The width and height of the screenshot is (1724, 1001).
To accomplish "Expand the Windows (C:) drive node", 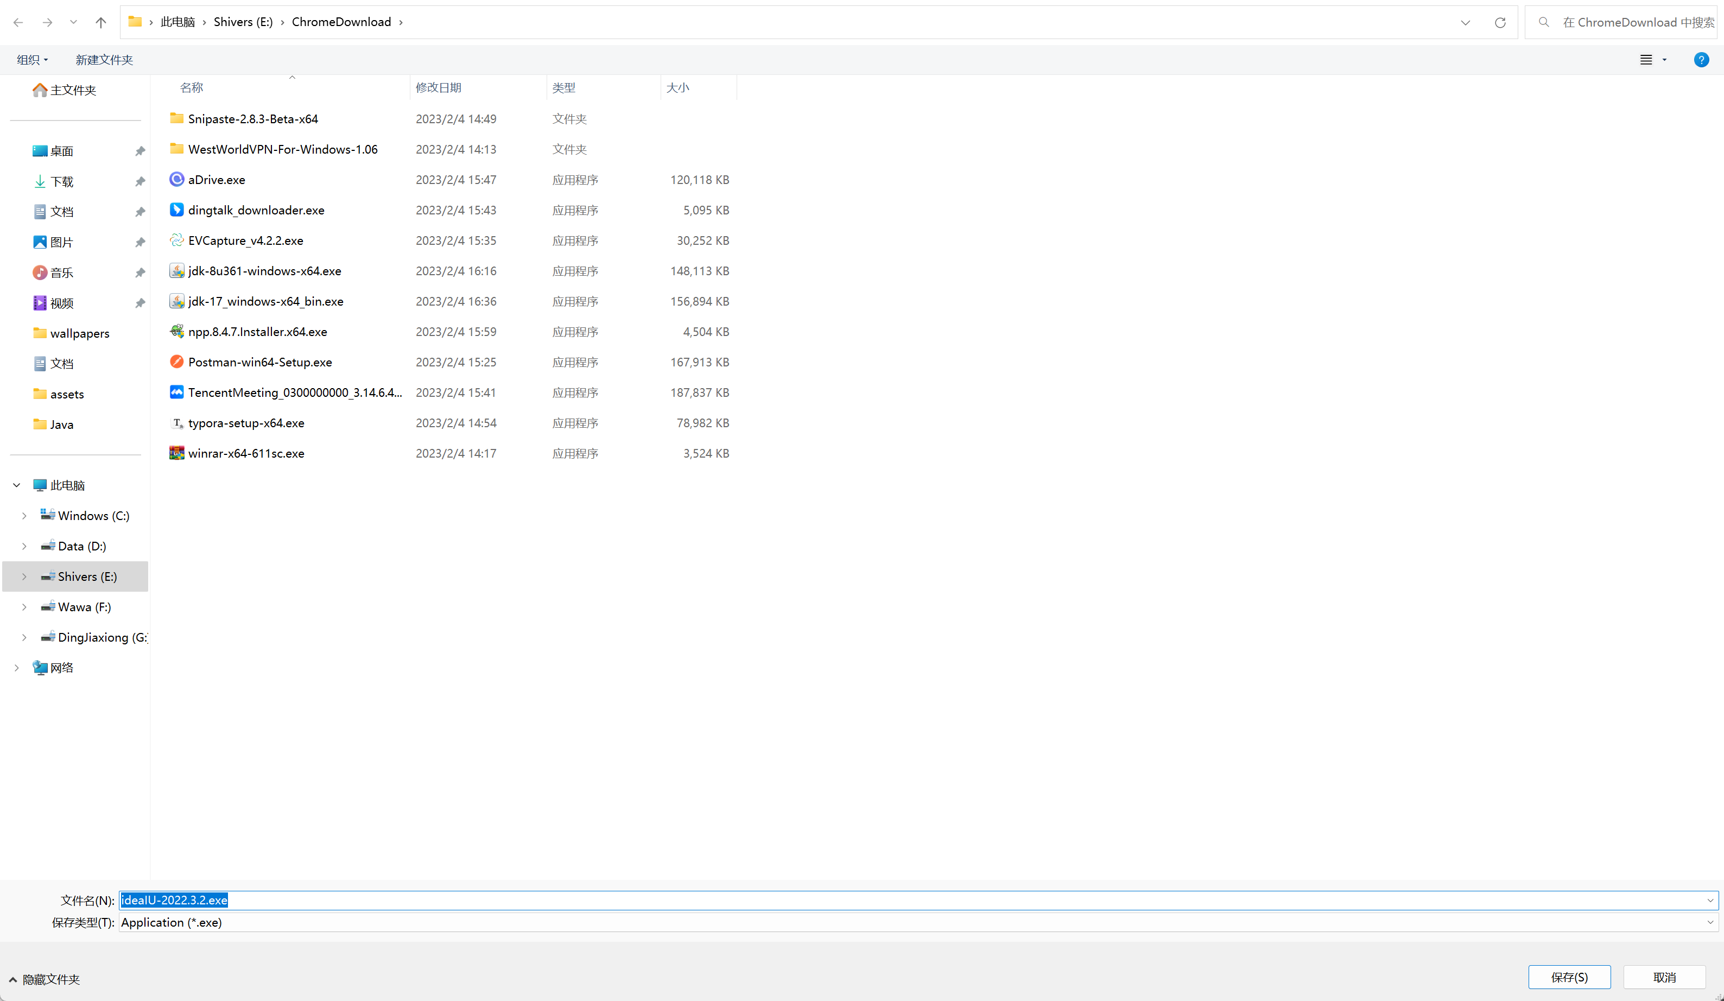I will [x=24, y=516].
